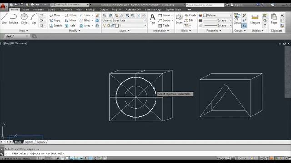291x163 pixels.
Task: Expand the Draw panel
Action: tap(24, 31)
